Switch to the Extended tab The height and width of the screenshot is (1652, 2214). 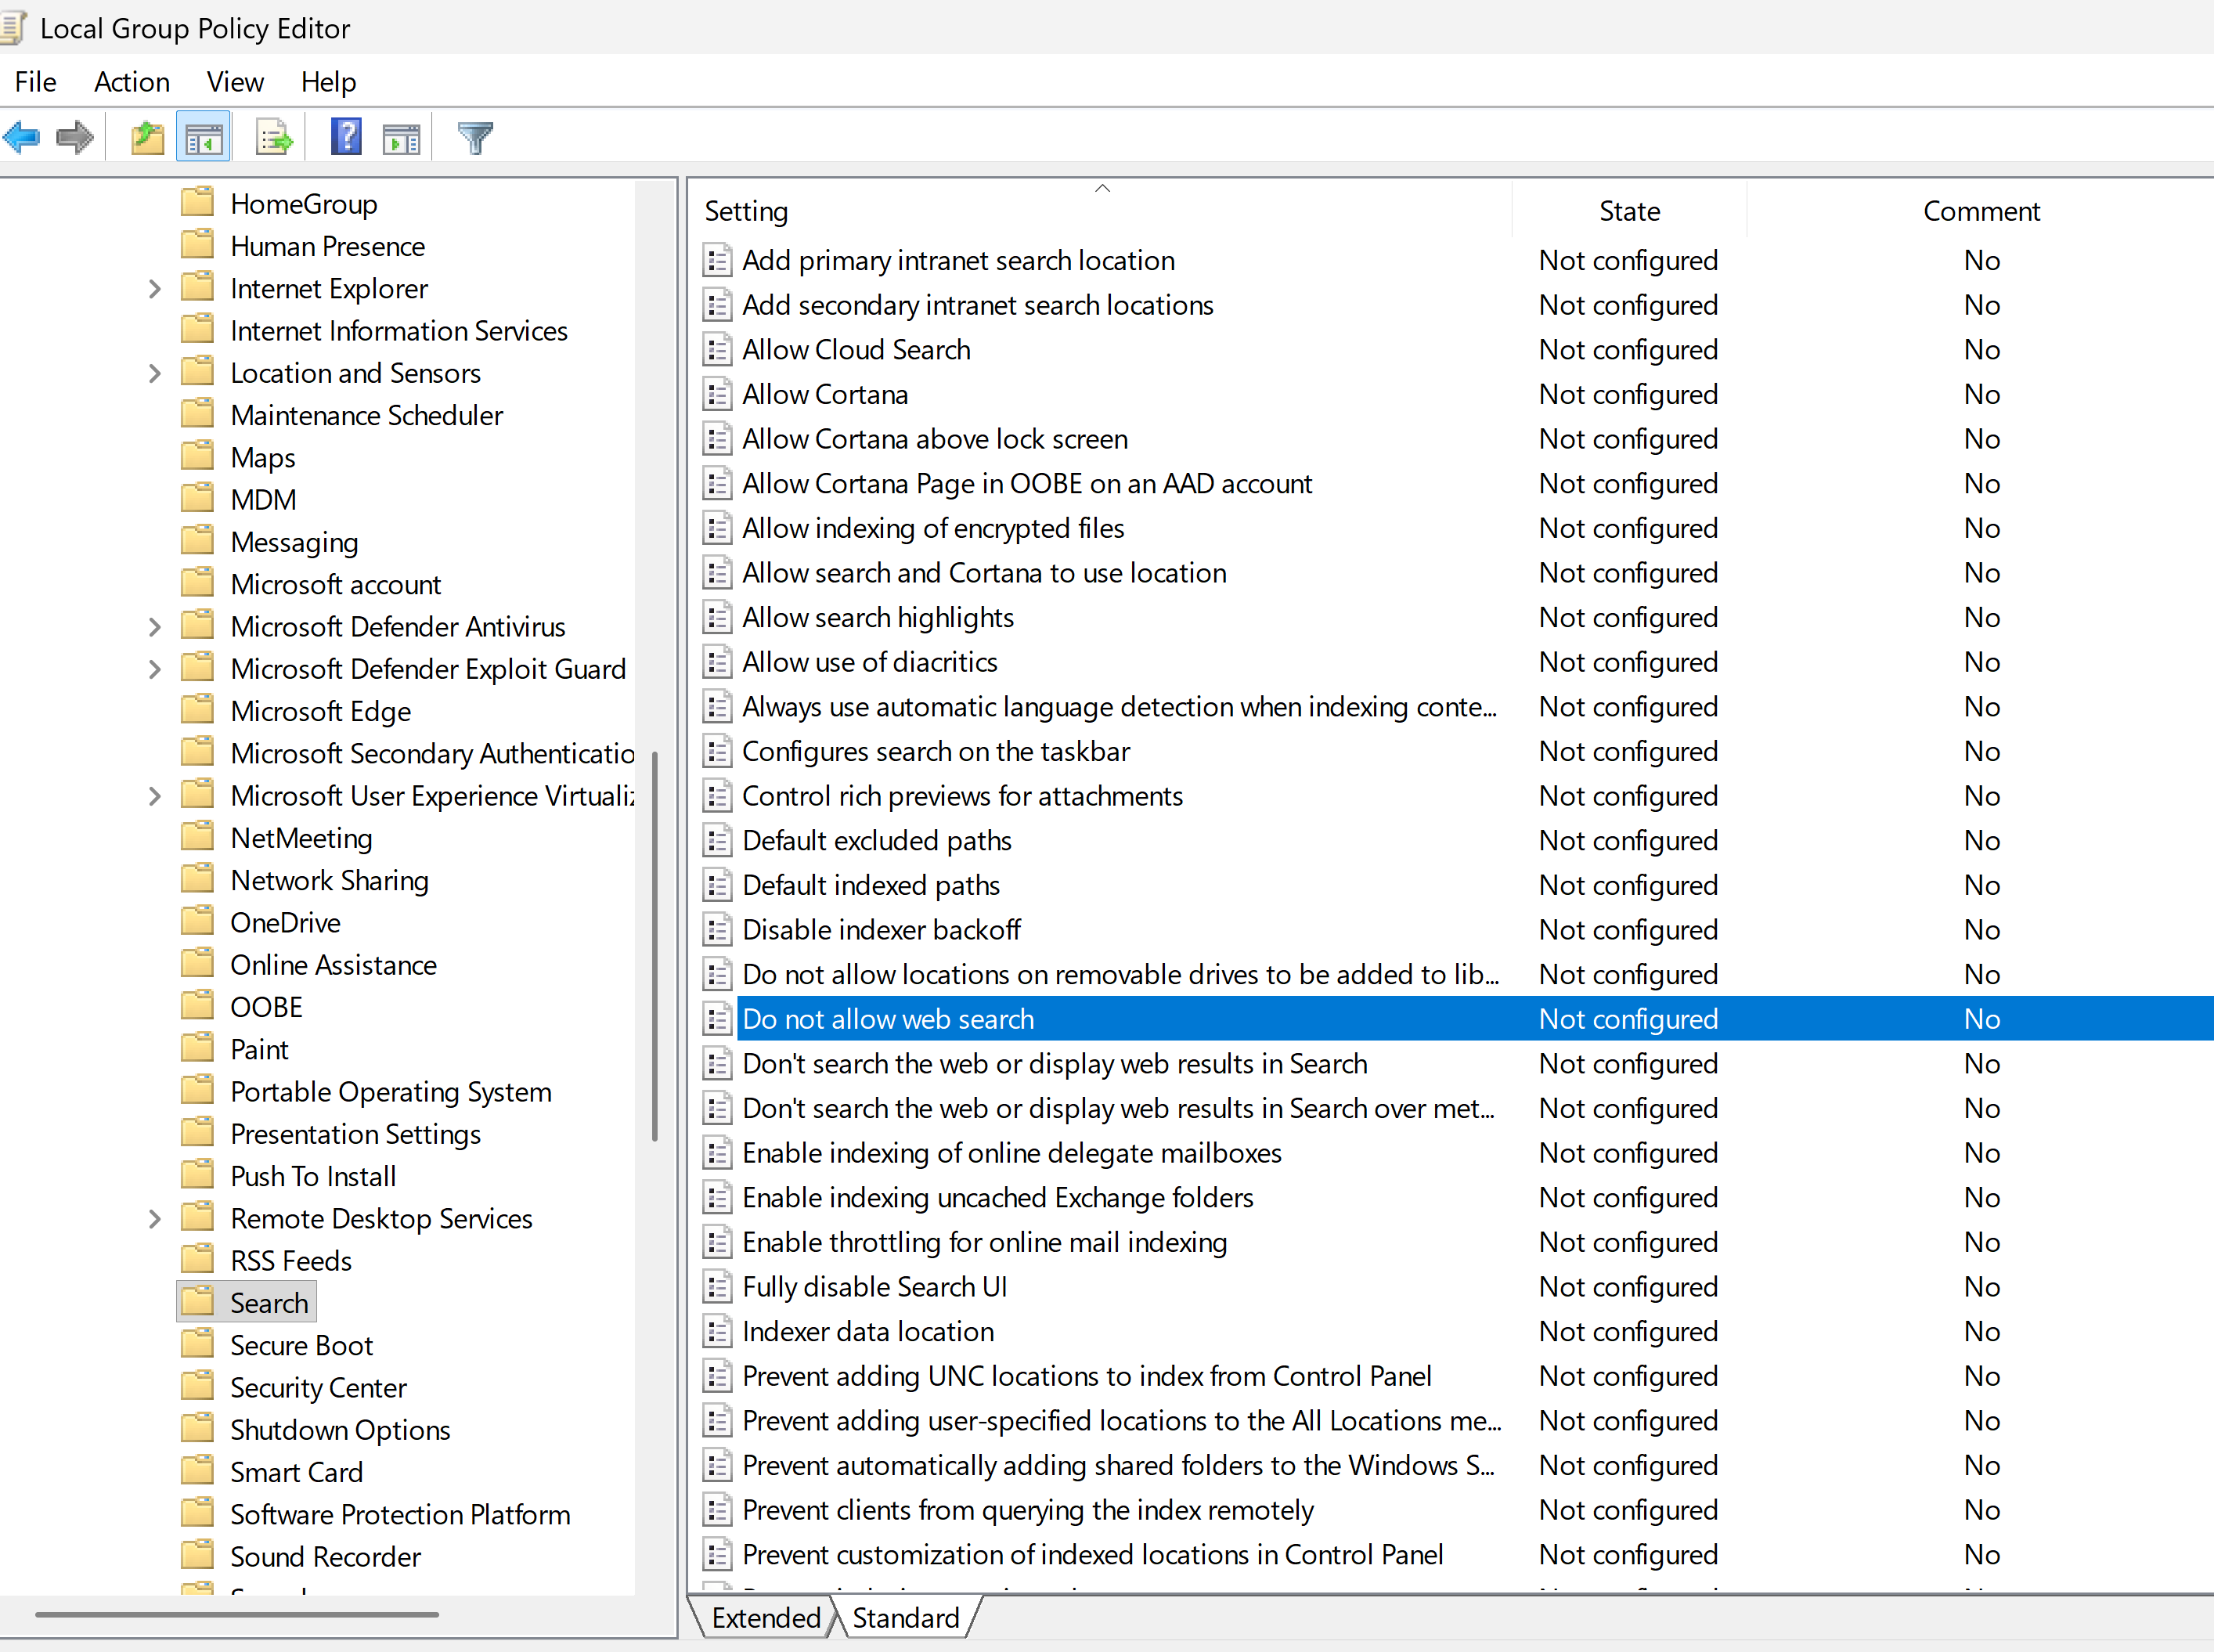766,1617
